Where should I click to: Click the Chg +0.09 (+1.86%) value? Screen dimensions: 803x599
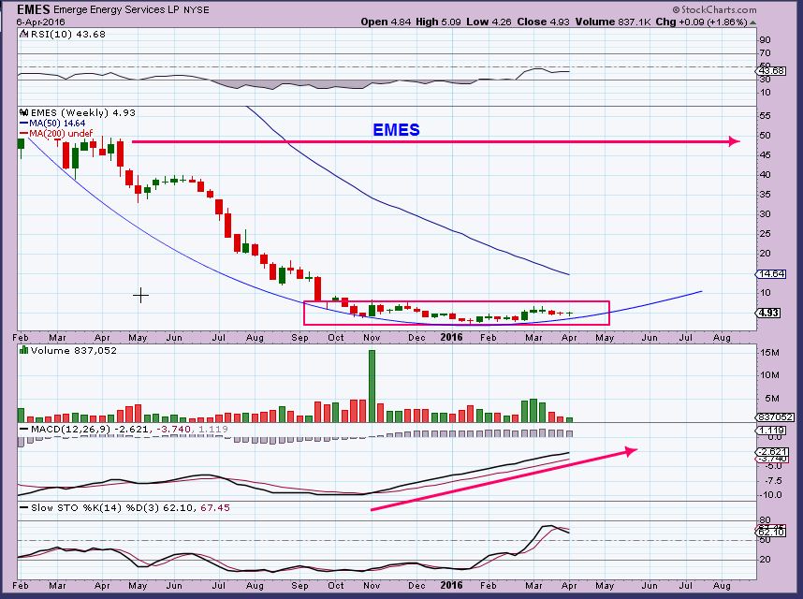[x=701, y=22]
